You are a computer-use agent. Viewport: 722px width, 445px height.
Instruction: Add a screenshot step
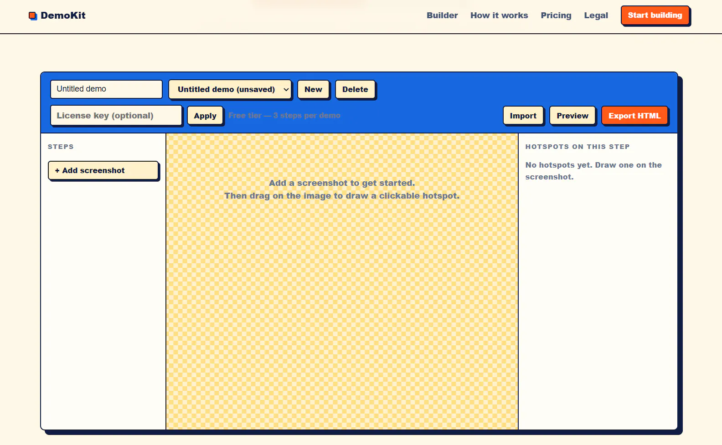click(103, 170)
